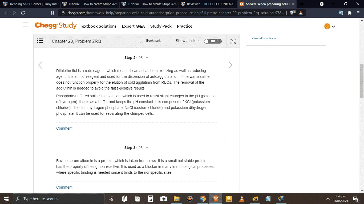Switch to second Tutorial Stripe Account tab
This screenshot has height=204, width=364.
coord(149,4)
